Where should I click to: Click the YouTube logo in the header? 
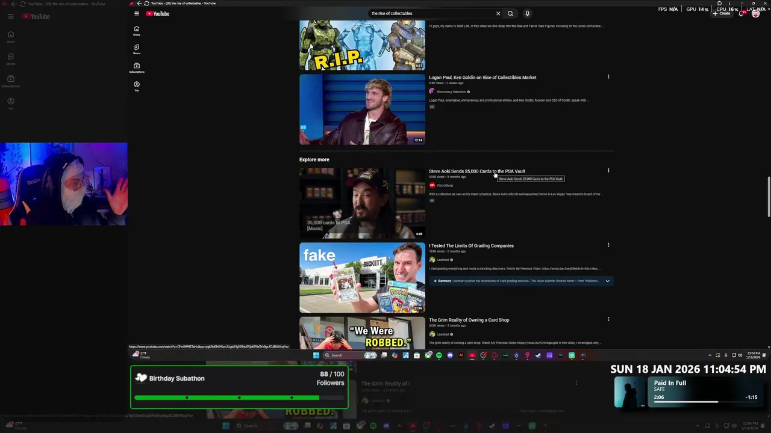[x=158, y=13]
